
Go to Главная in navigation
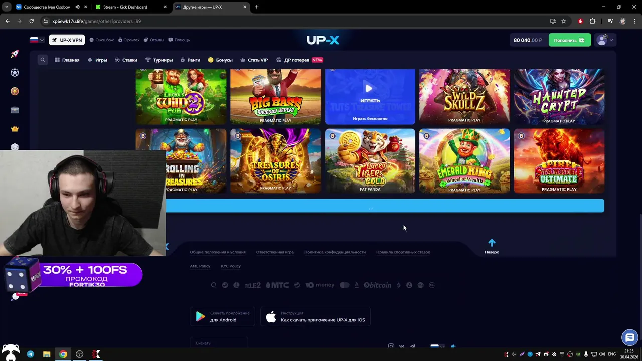tap(67, 60)
